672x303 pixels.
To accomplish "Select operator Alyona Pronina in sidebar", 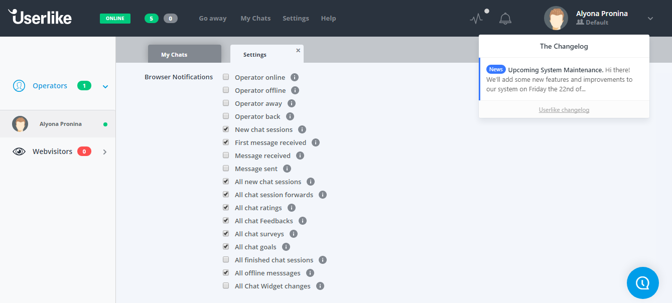I will pyautogui.click(x=58, y=124).
